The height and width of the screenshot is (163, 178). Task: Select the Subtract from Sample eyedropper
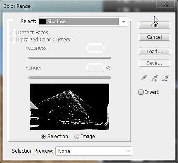click(x=165, y=78)
